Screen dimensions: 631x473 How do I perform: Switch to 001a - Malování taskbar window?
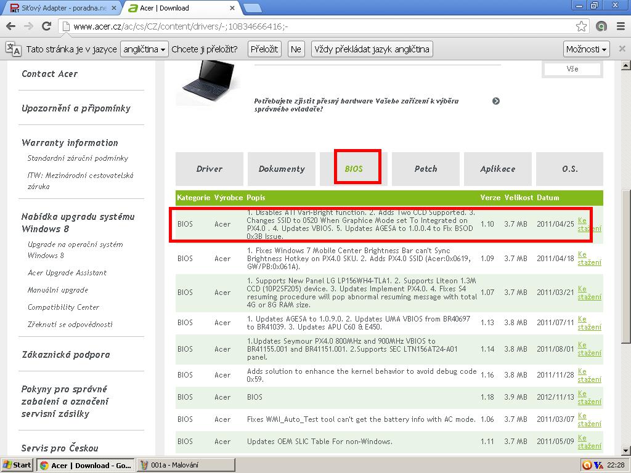click(x=186, y=466)
